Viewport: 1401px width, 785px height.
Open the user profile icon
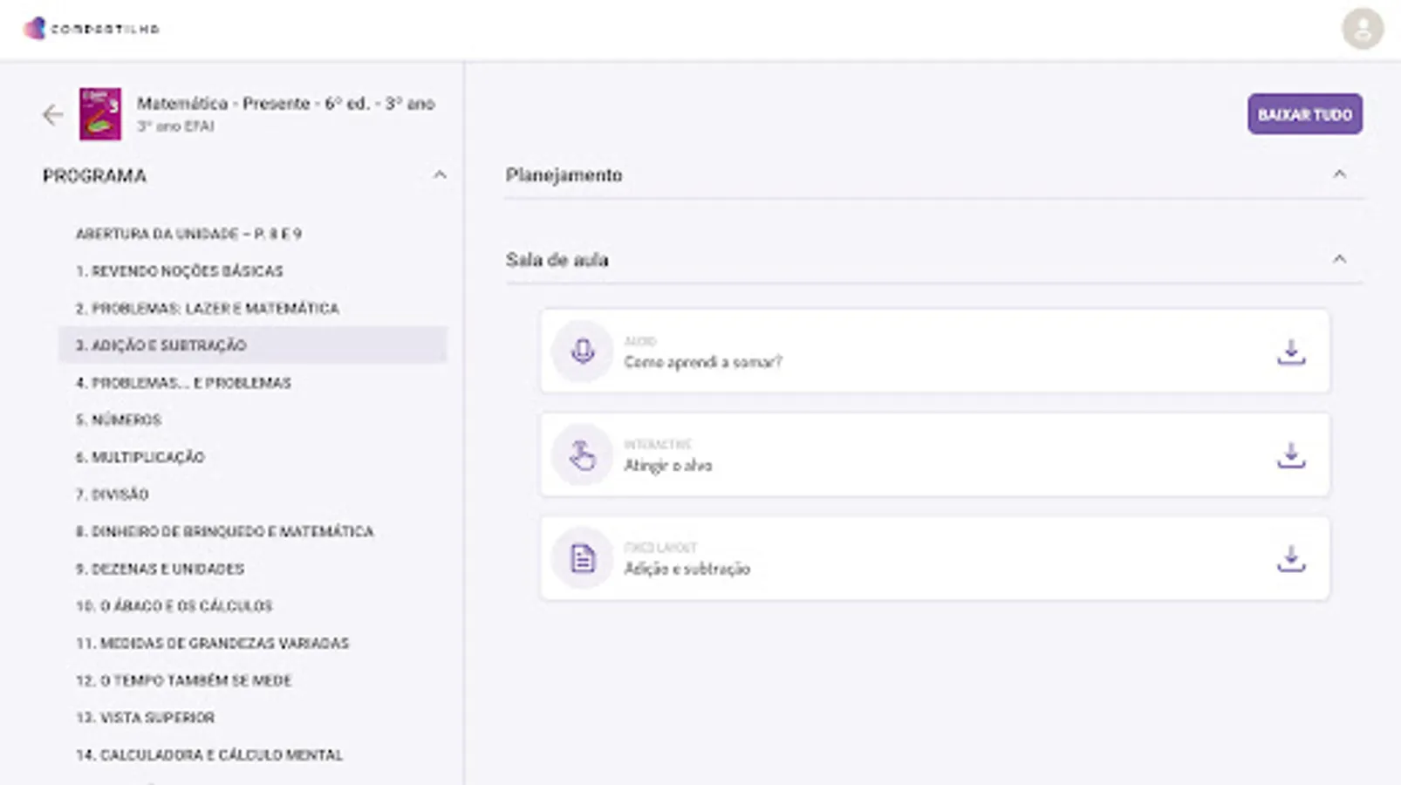1363,29
